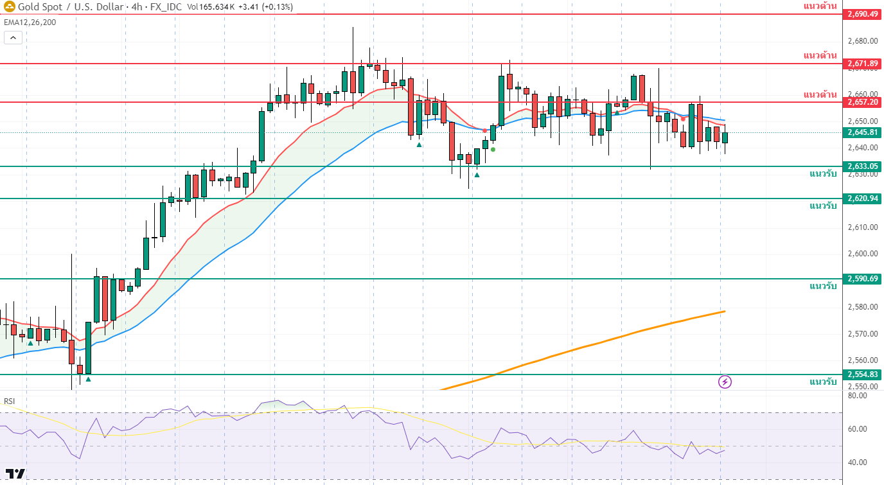This screenshot has height=485, width=884.
Task: Click the 2,657.20 resistance price label
Action: (x=863, y=102)
